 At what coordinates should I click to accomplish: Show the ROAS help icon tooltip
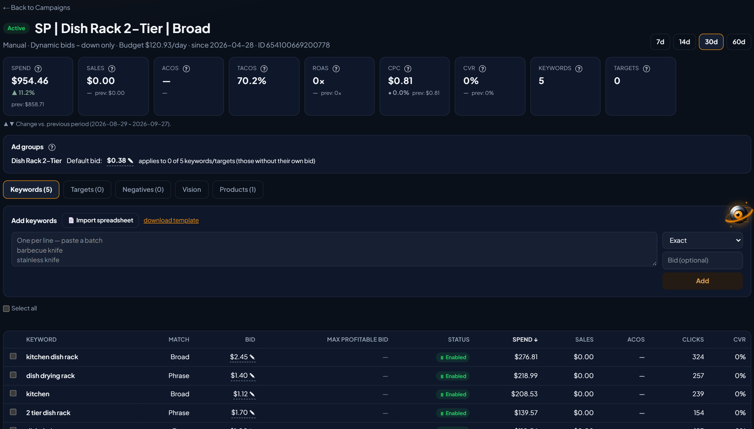[x=336, y=69]
